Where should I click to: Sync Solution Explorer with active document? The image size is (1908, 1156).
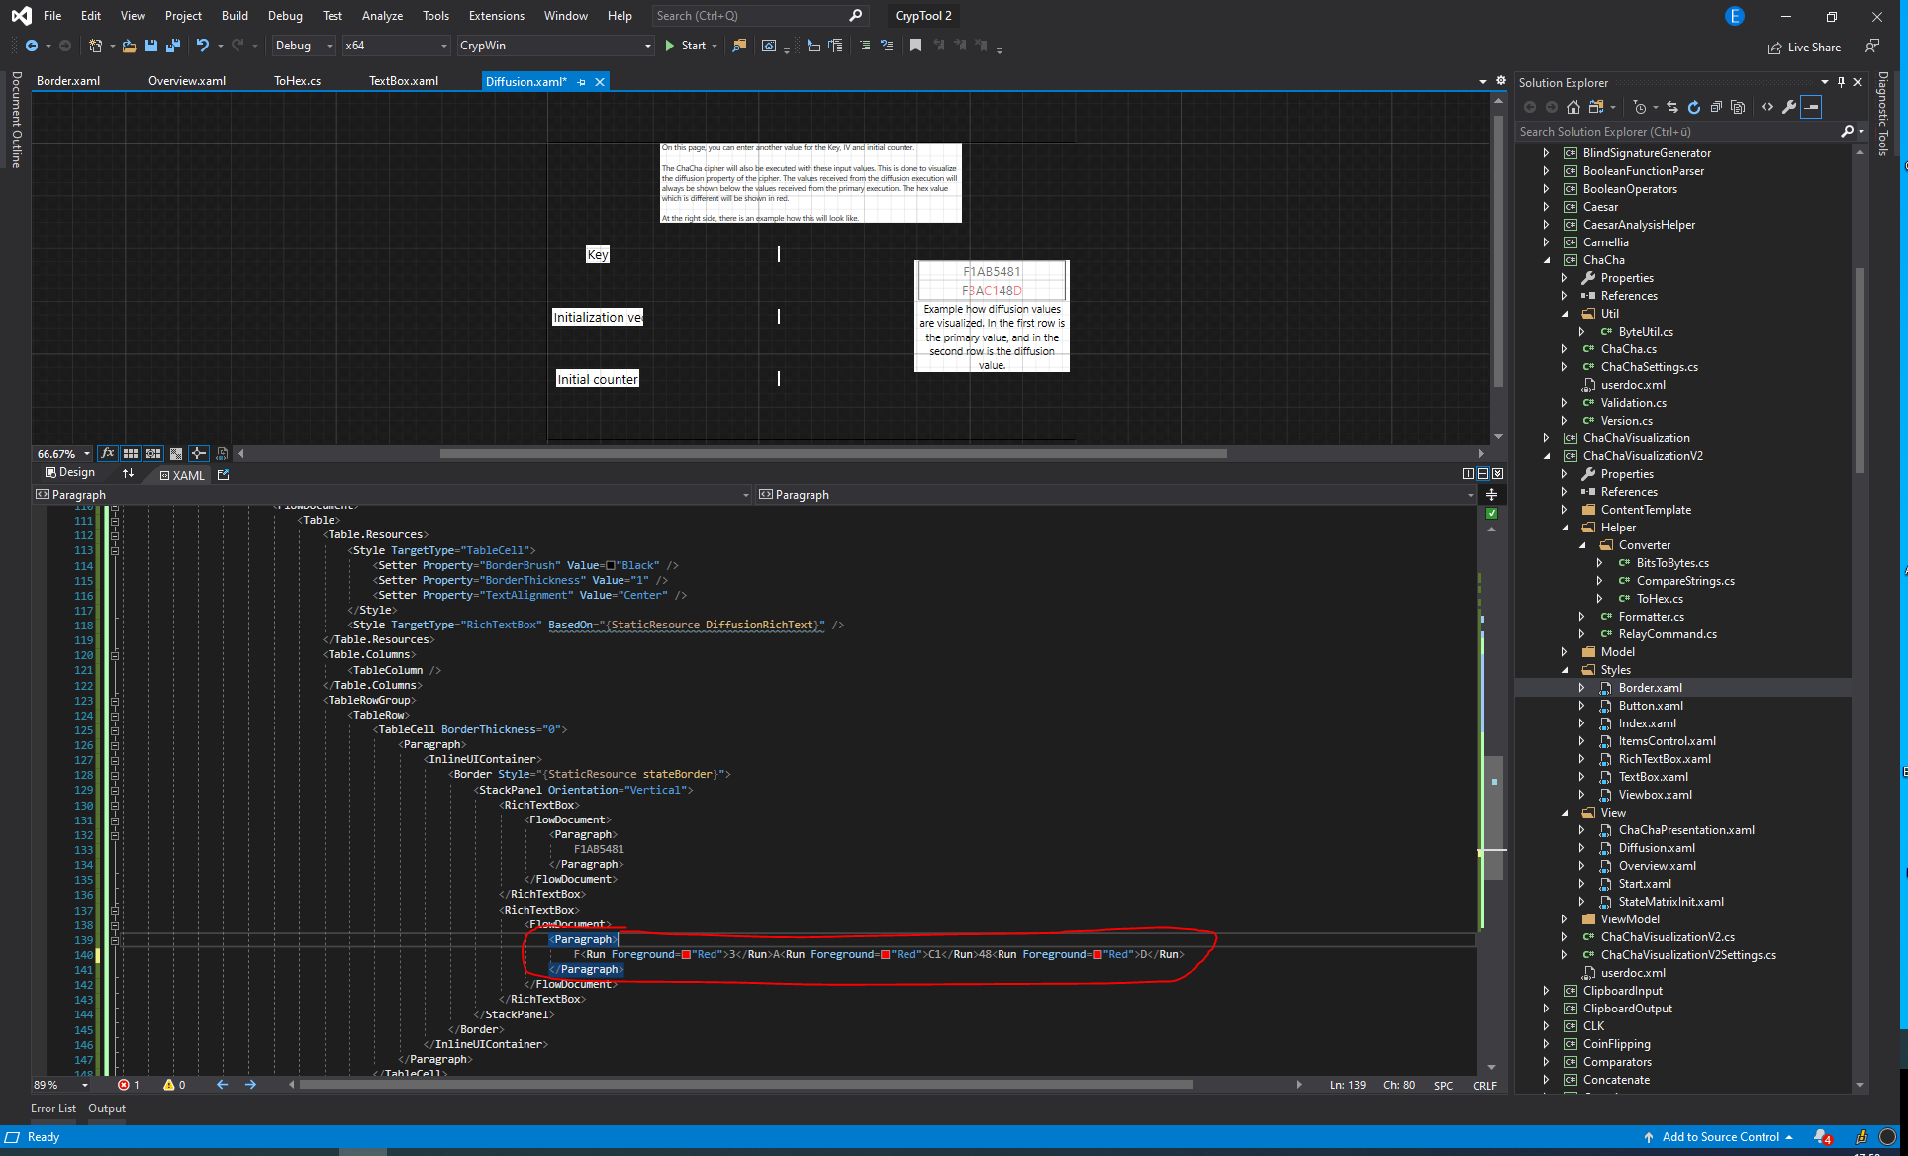[x=1672, y=107]
